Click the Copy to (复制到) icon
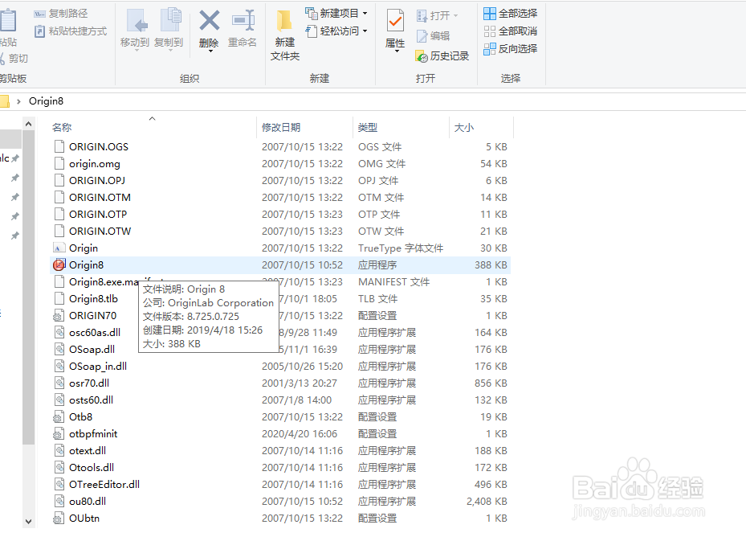 [x=170, y=22]
